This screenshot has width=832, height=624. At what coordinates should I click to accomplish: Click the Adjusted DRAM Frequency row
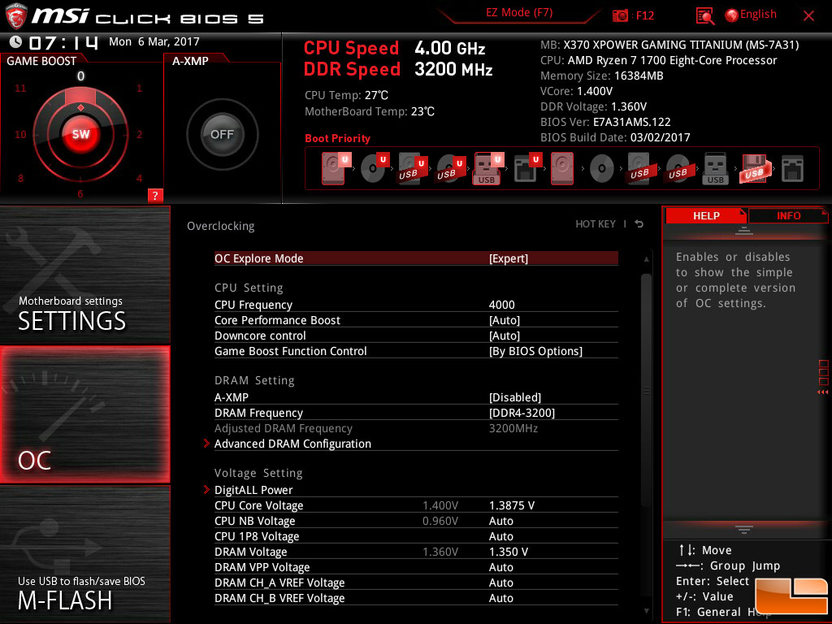(x=416, y=427)
